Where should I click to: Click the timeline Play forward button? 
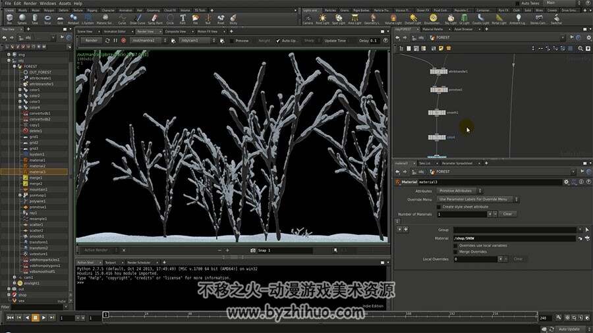click(x=43, y=318)
